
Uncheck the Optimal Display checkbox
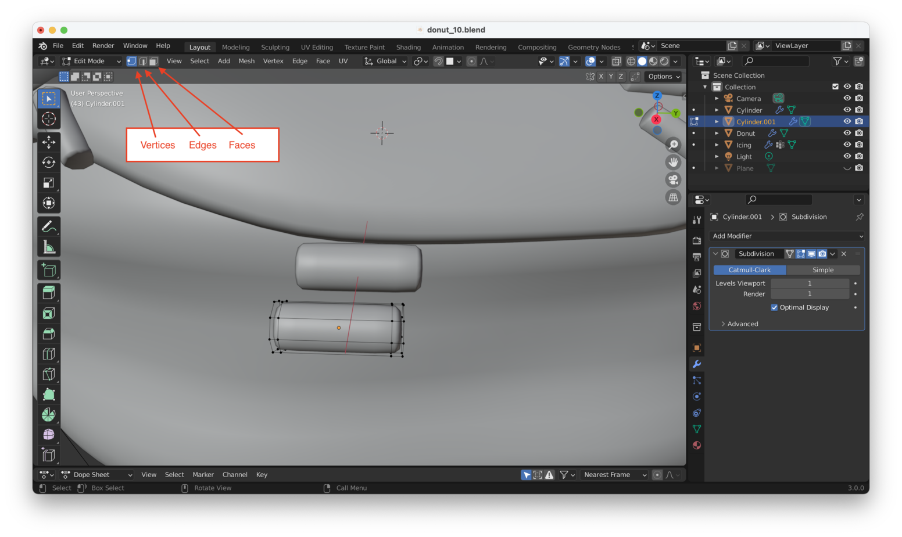(x=774, y=308)
